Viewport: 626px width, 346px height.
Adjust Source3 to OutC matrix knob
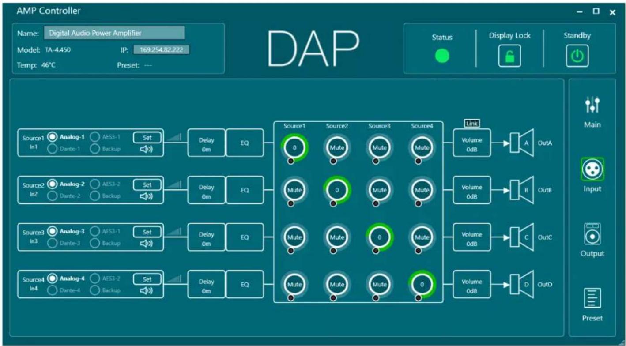click(379, 237)
